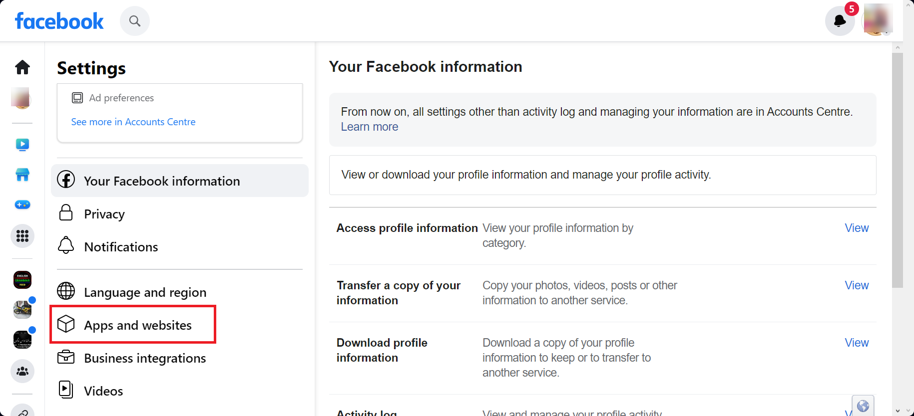This screenshot has width=914, height=416.
Task: Click the Learn more link
Action: tap(370, 127)
